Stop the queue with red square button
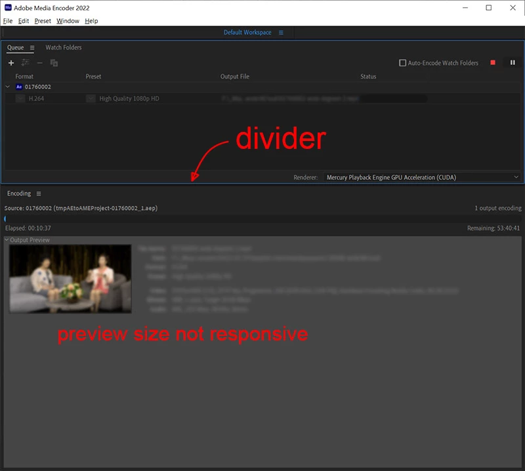The image size is (525, 471). tap(493, 62)
